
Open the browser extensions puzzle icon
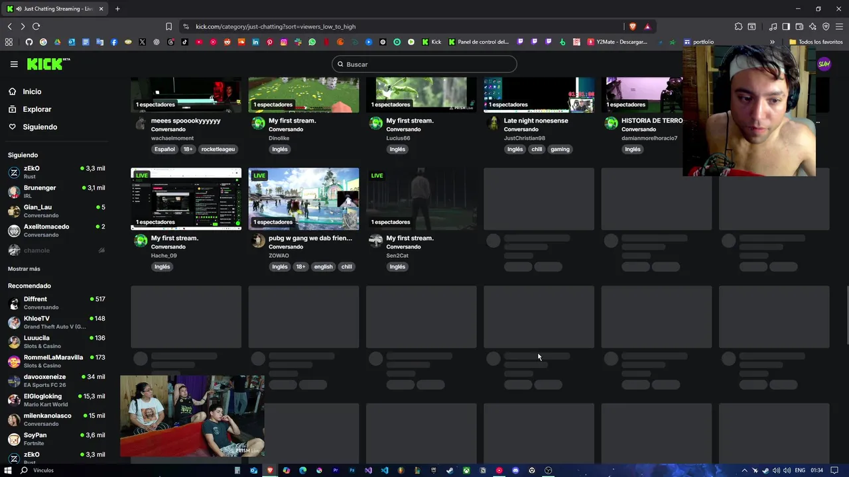[x=738, y=26]
